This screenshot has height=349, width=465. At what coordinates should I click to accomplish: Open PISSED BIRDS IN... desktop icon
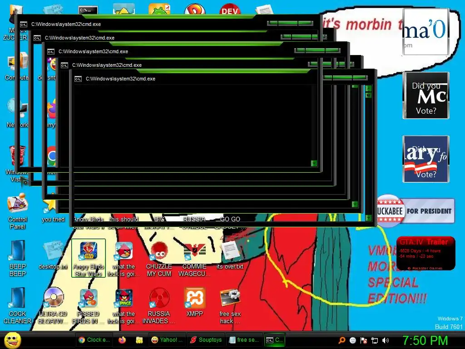pos(89,306)
